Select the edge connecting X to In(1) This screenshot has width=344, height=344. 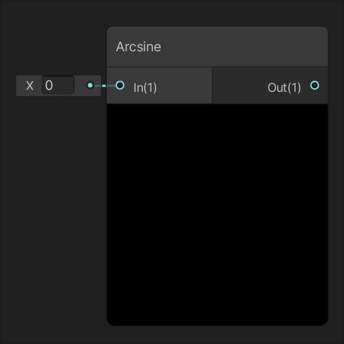click(105, 86)
